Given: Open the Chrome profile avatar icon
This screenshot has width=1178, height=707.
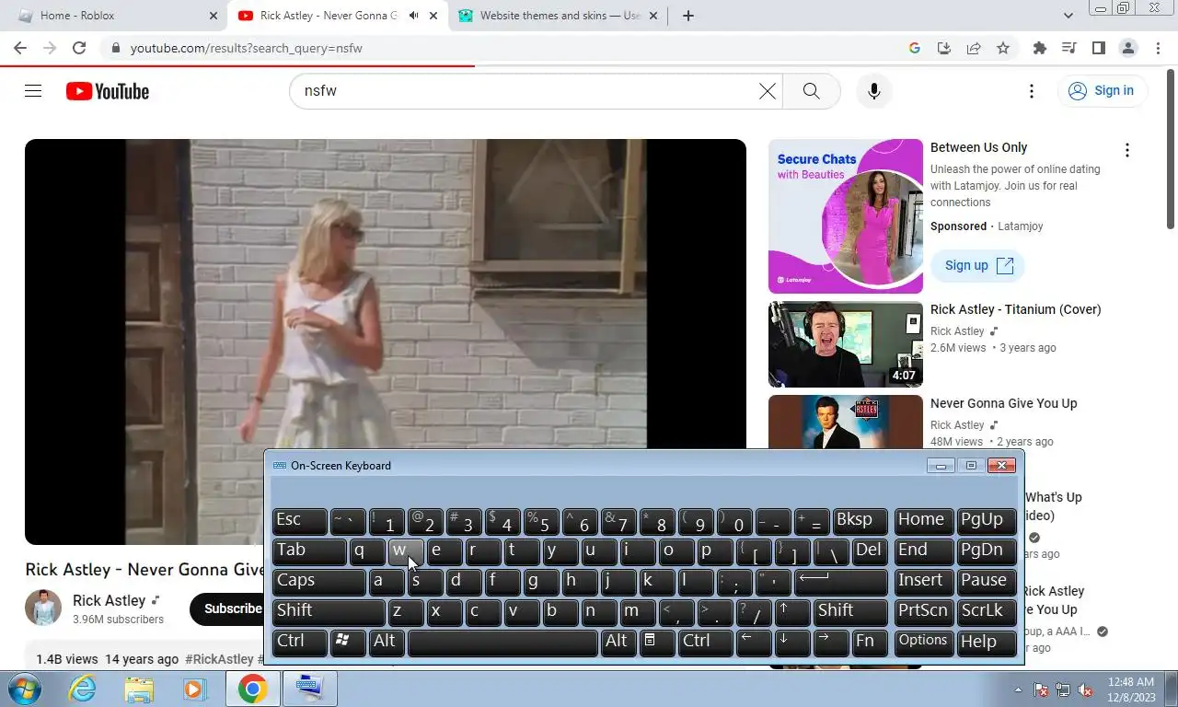Looking at the screenshot, I should [x=1127, y=48].
